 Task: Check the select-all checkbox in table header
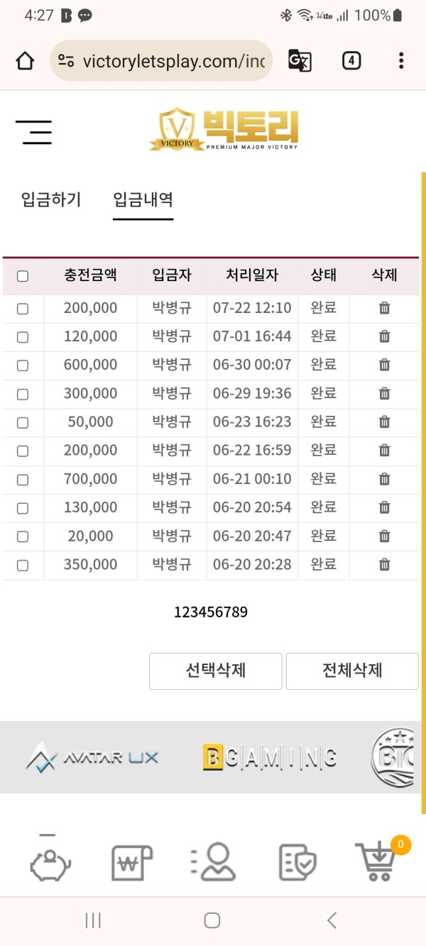23,276
